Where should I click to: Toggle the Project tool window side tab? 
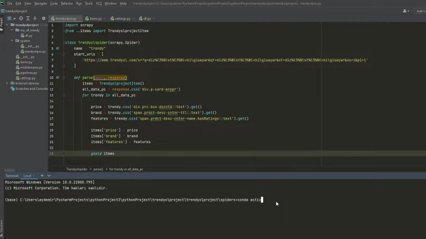(2, 24)
